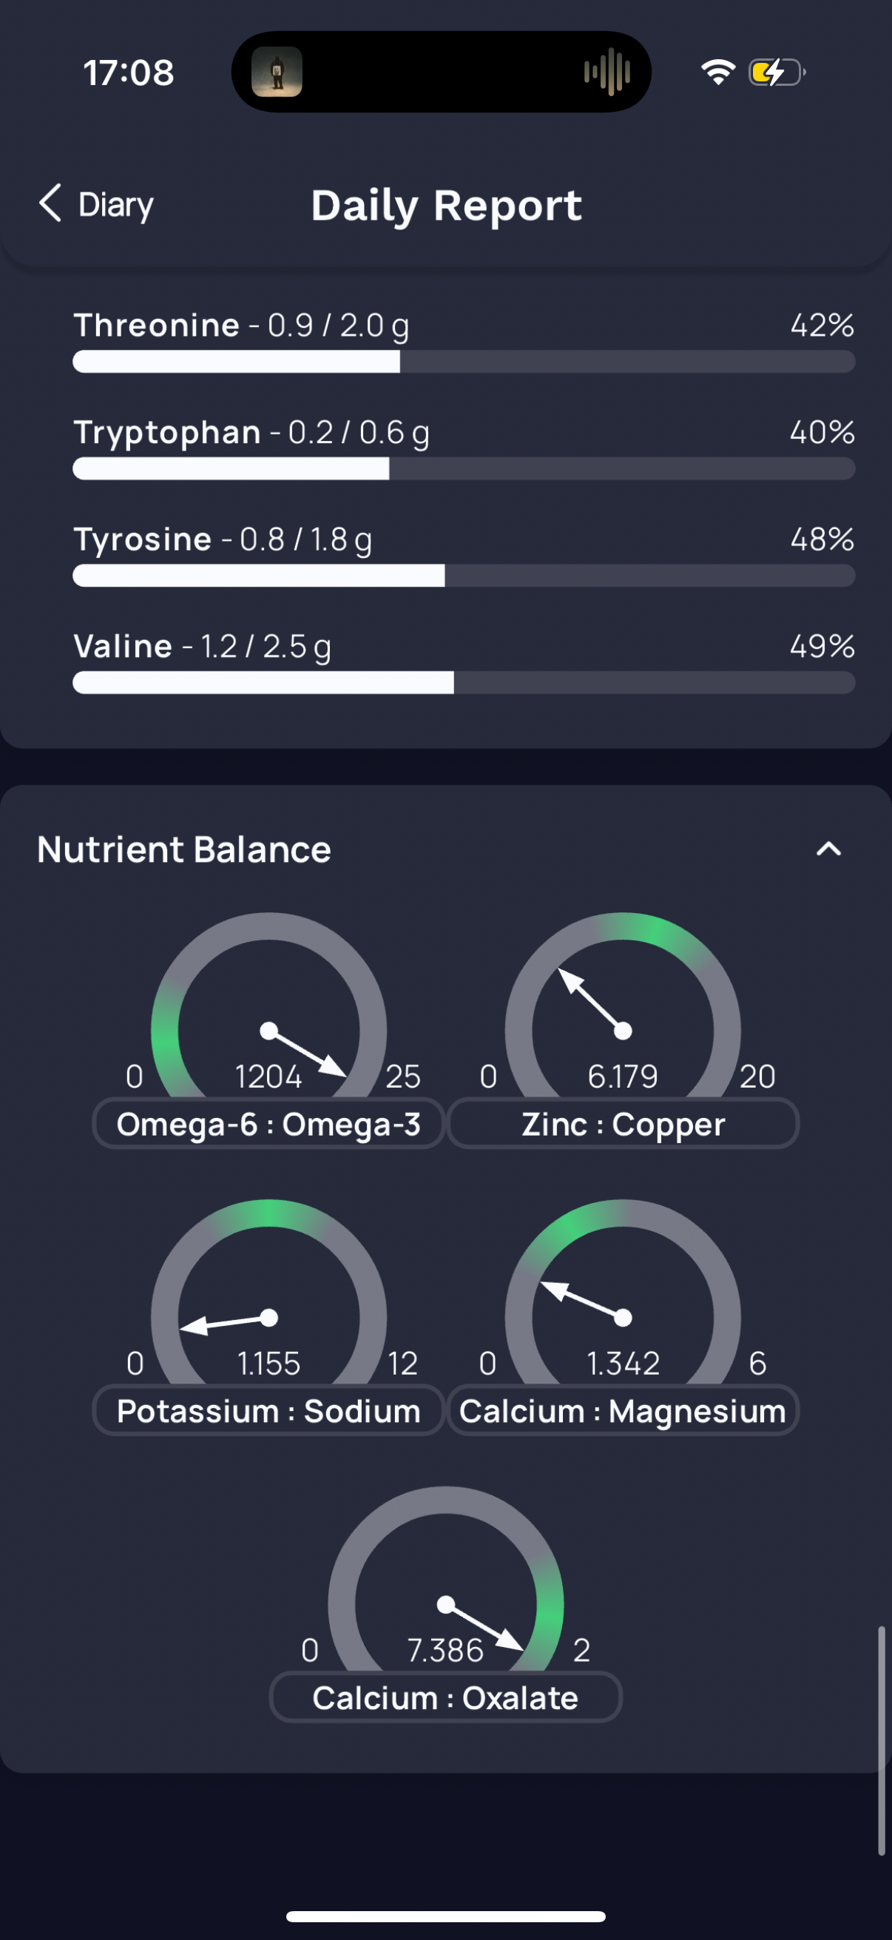
Task: Tap the Omega-6 : Omega-3 gauge dial
Action: [x=268, y=1005]
